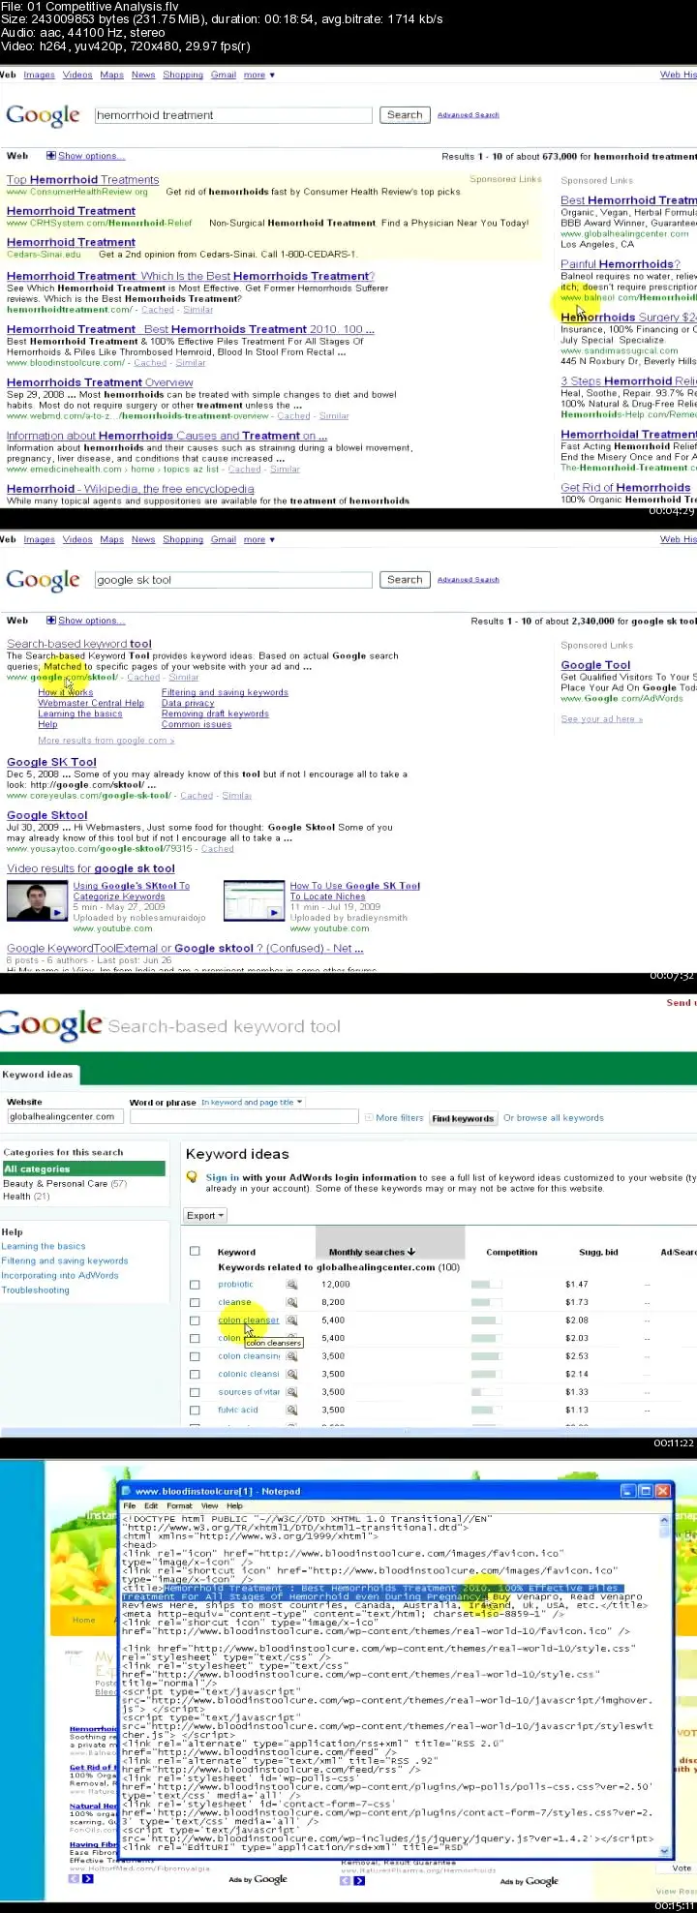Open Advanced Search on google sk tool page
Image resolution: width=697 pixels, height=1913 pixels.
[x=468, y=580]
